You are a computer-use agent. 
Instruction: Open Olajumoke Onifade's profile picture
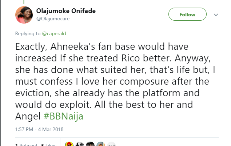[x=25, y=15]
